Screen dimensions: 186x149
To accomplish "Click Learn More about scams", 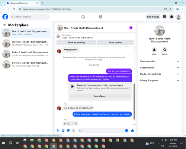I will click(x=100, y=96).
